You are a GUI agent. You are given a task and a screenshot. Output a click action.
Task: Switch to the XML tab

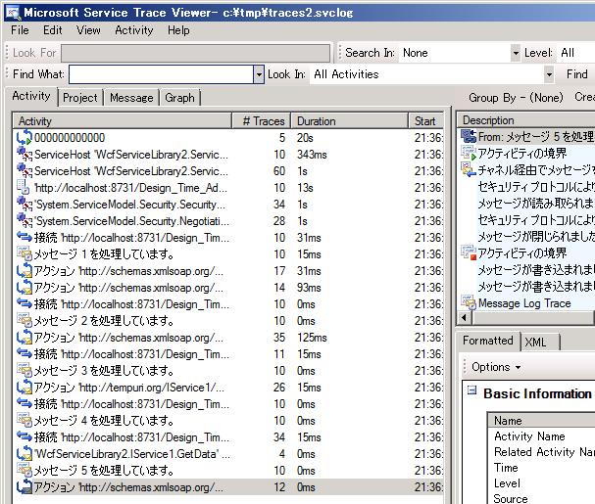click(535, 343)
